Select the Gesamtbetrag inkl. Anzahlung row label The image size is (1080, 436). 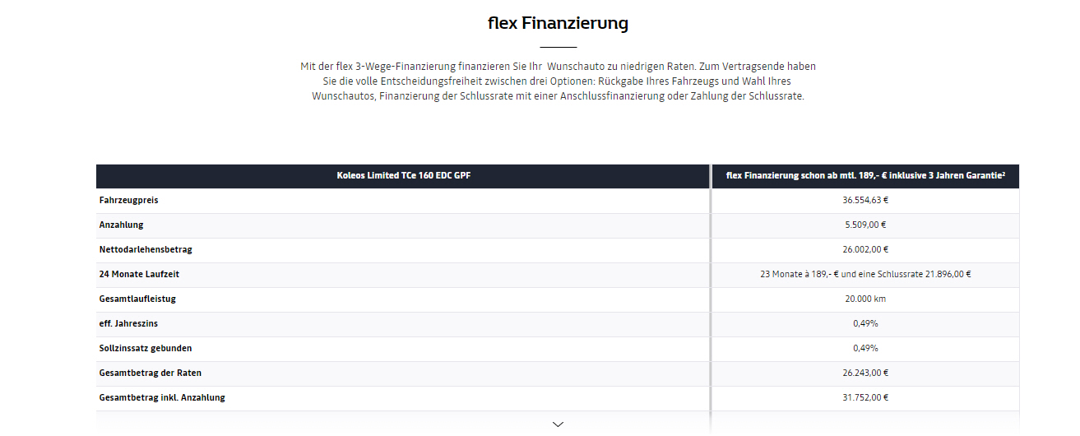point(162,397)
